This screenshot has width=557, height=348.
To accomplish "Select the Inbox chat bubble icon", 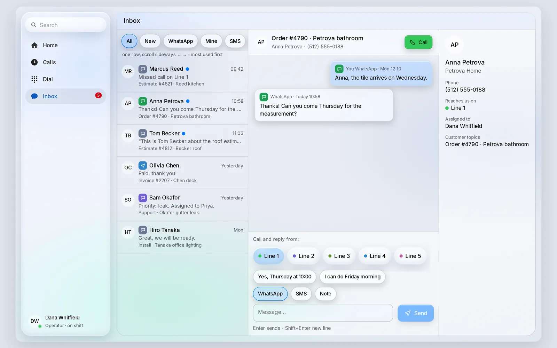I will [34, 96].
